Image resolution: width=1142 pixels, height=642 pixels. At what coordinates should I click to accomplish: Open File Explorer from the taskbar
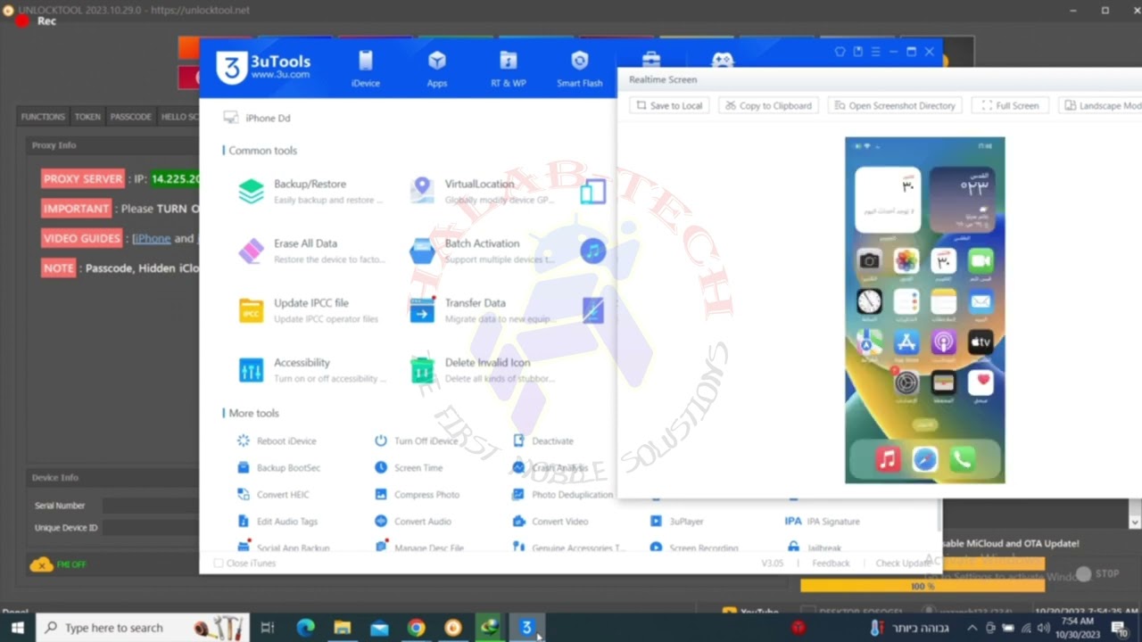[343, 628]
